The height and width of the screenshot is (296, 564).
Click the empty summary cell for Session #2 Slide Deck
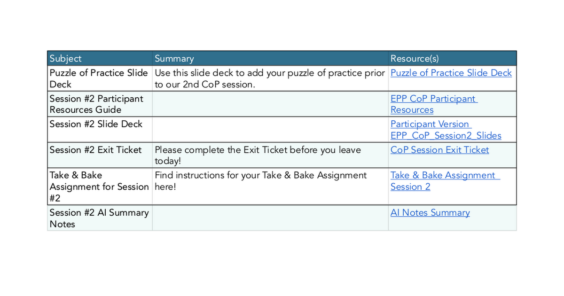270,130
